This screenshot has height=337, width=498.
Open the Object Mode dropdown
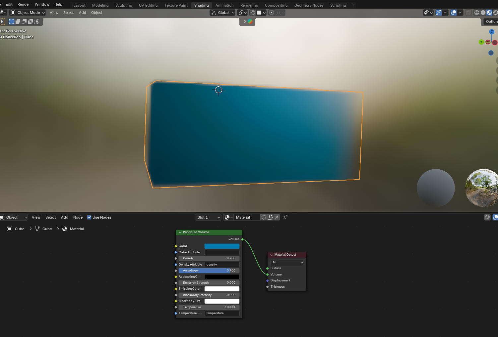(x=28, y=13)
